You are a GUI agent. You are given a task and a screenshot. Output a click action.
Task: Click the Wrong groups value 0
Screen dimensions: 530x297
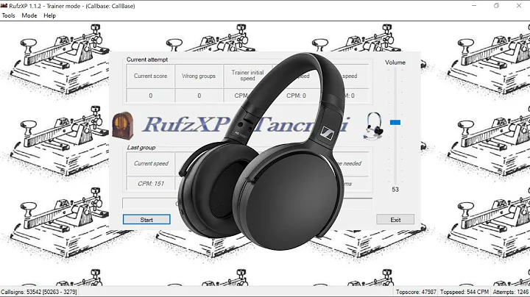[199, 96]
